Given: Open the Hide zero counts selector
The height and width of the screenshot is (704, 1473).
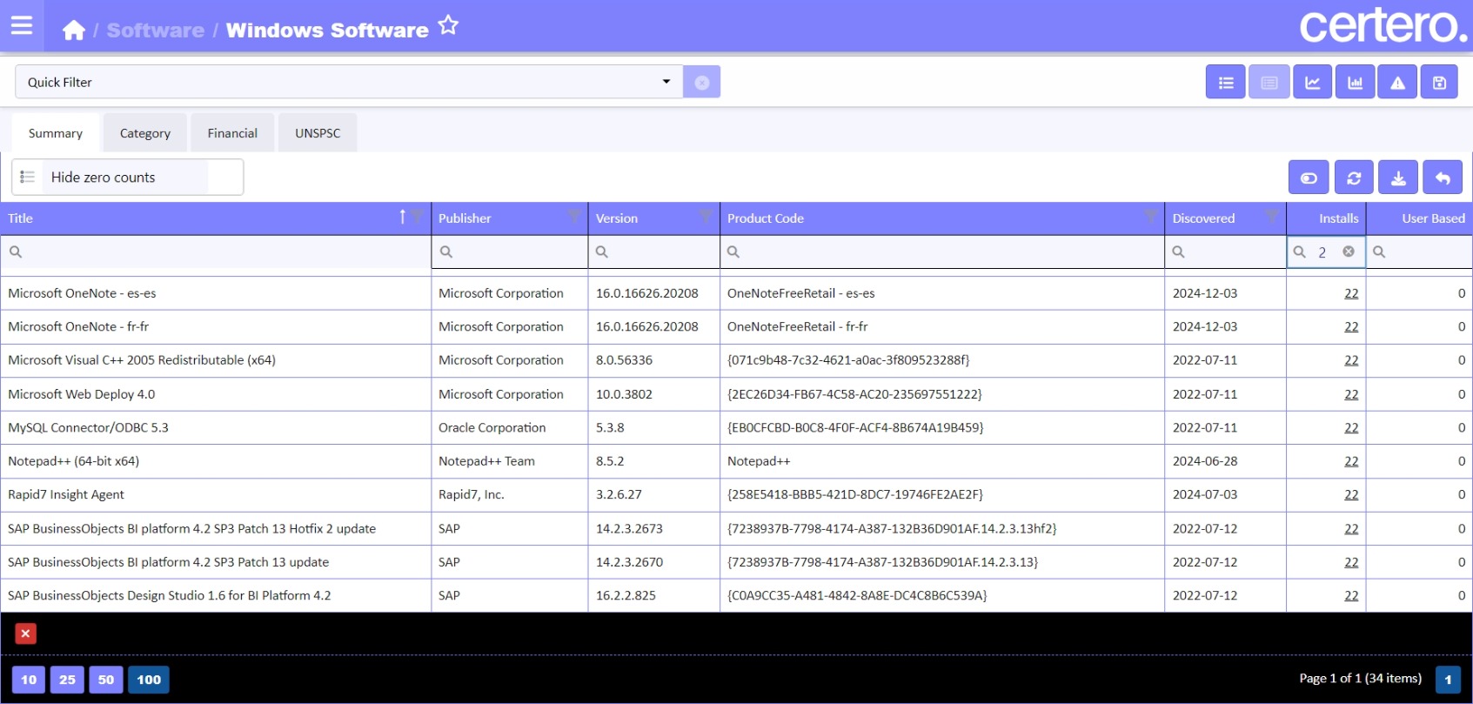Looking at the screenshot, I should pyautogui.click(x=129, y=177).
